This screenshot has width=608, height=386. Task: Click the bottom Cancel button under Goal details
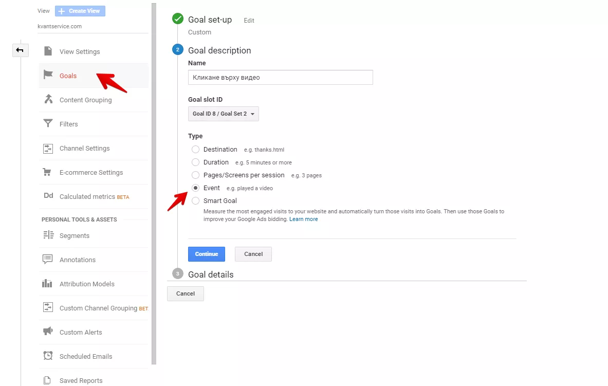click(186, 293)
